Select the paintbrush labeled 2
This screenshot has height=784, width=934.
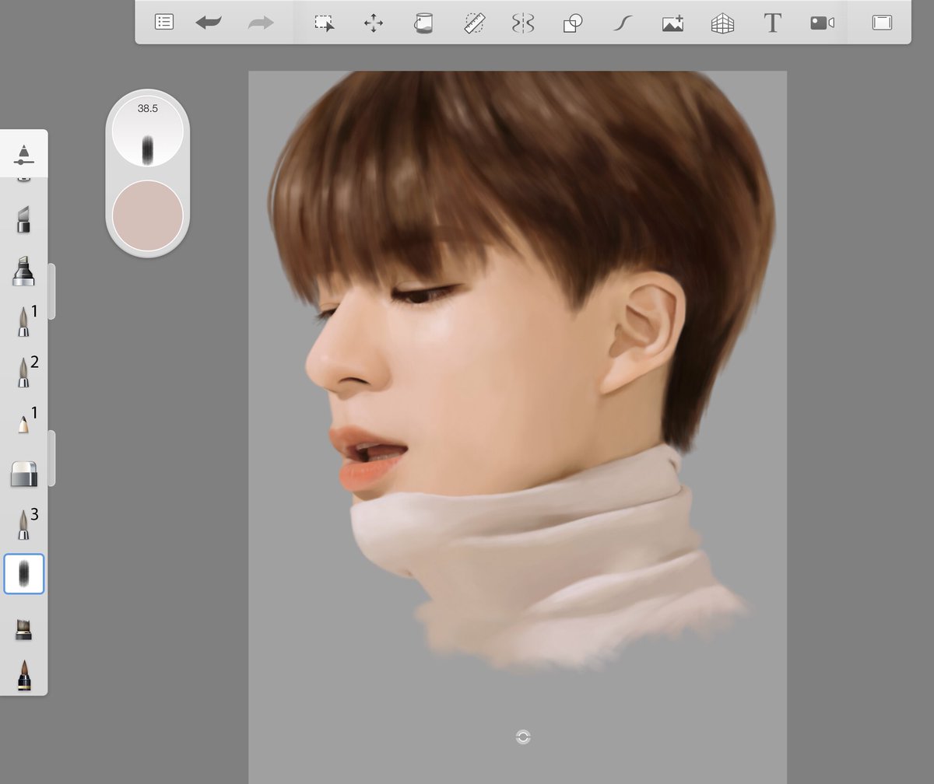click(x=24, y=372)
